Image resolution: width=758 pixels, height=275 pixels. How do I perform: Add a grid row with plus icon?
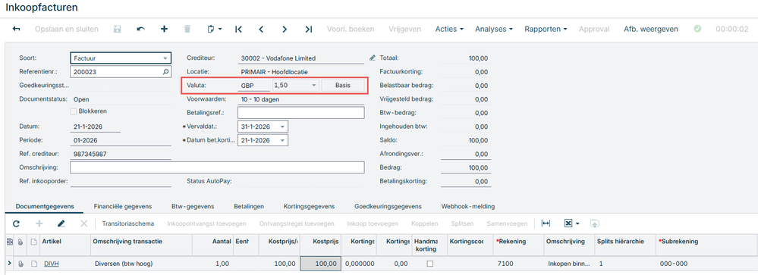tap(39, 223)
